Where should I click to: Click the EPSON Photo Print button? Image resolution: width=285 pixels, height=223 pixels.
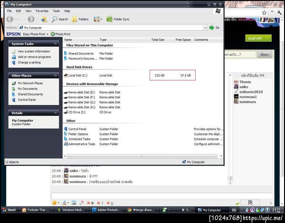(x=60, y=34)
